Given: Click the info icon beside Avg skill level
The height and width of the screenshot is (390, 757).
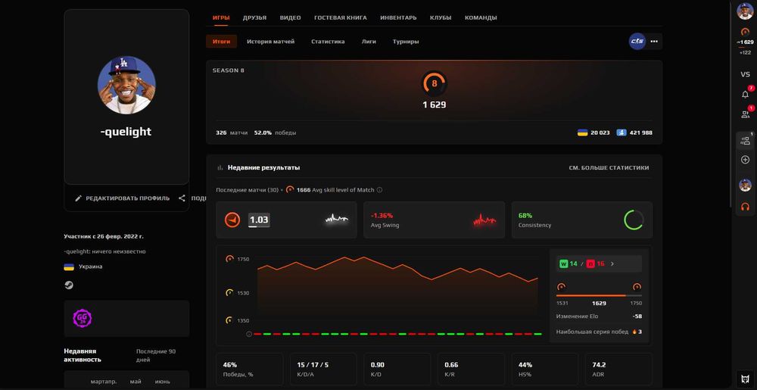Looking at the screenshot, I should pyautogui.click(x=379, y=189).
